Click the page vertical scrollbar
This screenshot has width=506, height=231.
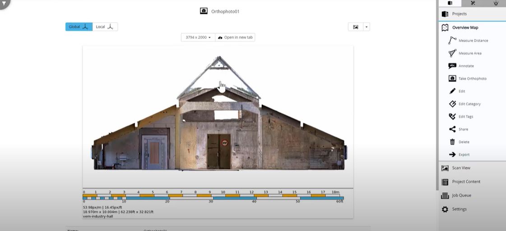coord(437,95)
